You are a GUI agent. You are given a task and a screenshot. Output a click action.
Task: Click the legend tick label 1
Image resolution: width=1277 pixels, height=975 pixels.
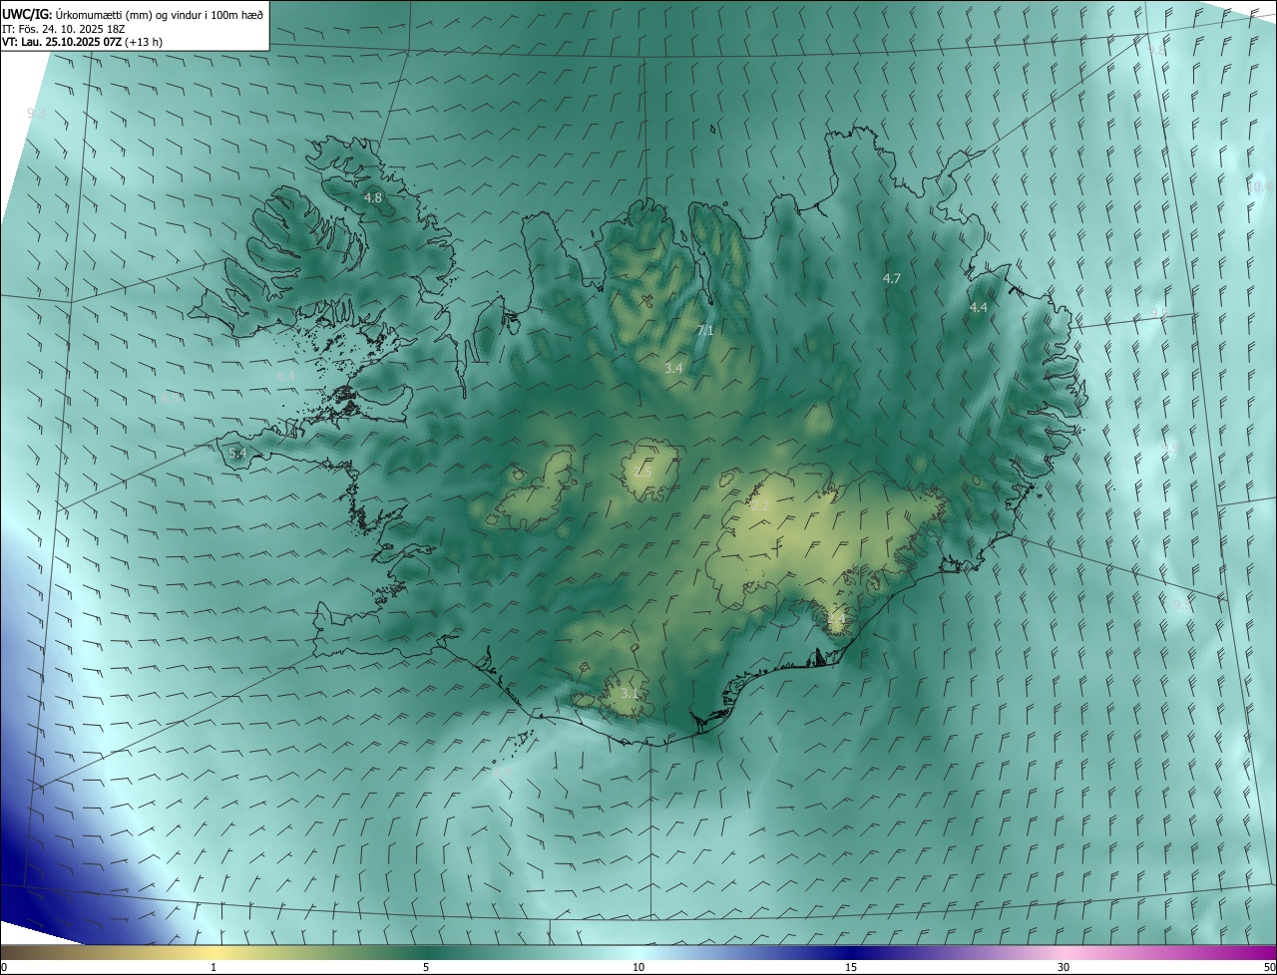(x=213, y=968)
